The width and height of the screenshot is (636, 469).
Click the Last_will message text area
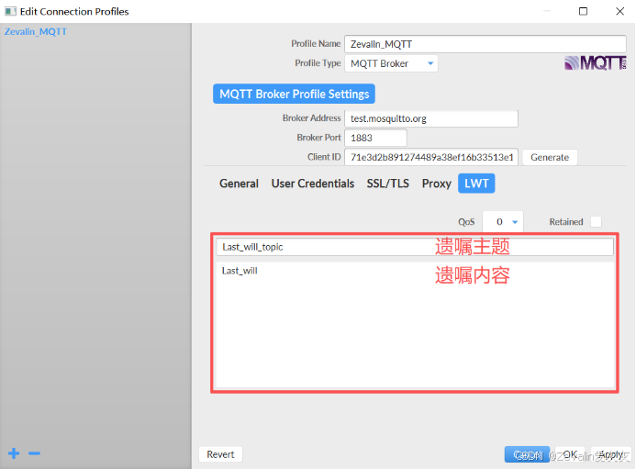(415, 325)
